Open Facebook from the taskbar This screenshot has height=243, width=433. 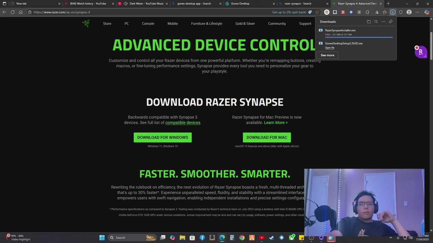click(x=202, y=238)
